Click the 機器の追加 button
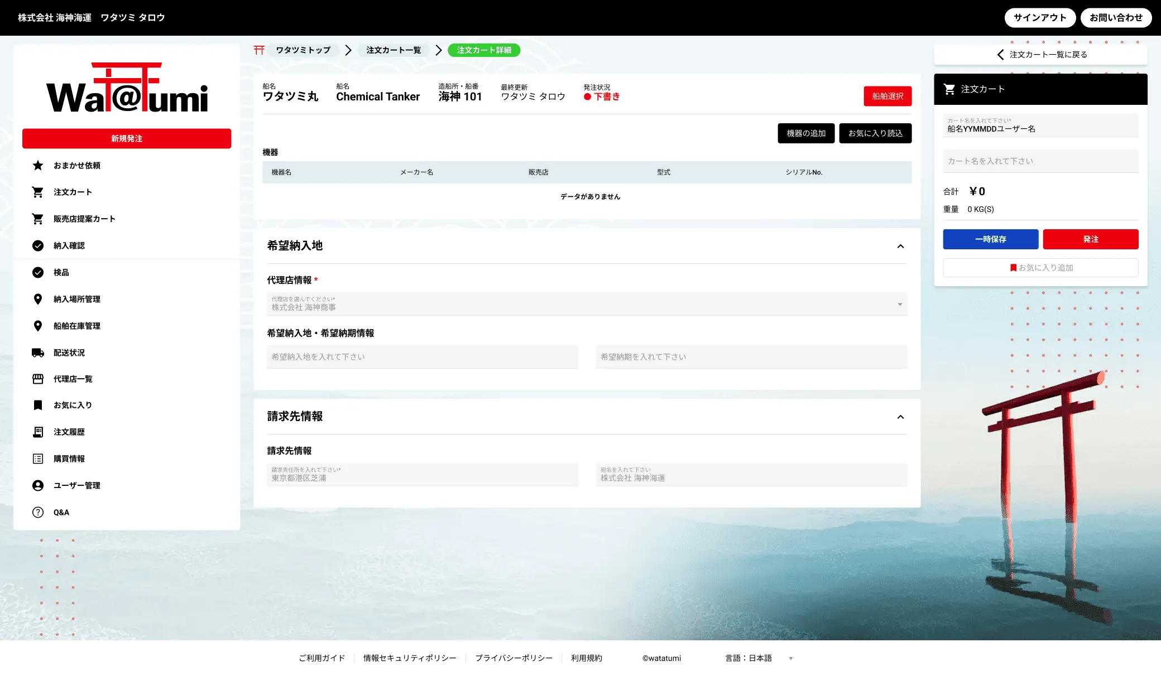 806,133
